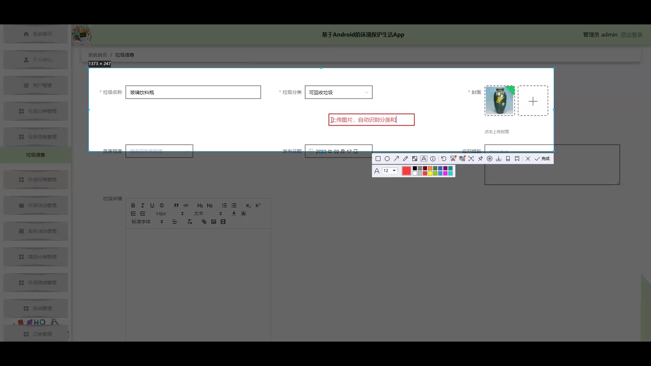Click the 垃圾名称 input field
Viewport: 651px width, 366px height.
pos(193,93)
